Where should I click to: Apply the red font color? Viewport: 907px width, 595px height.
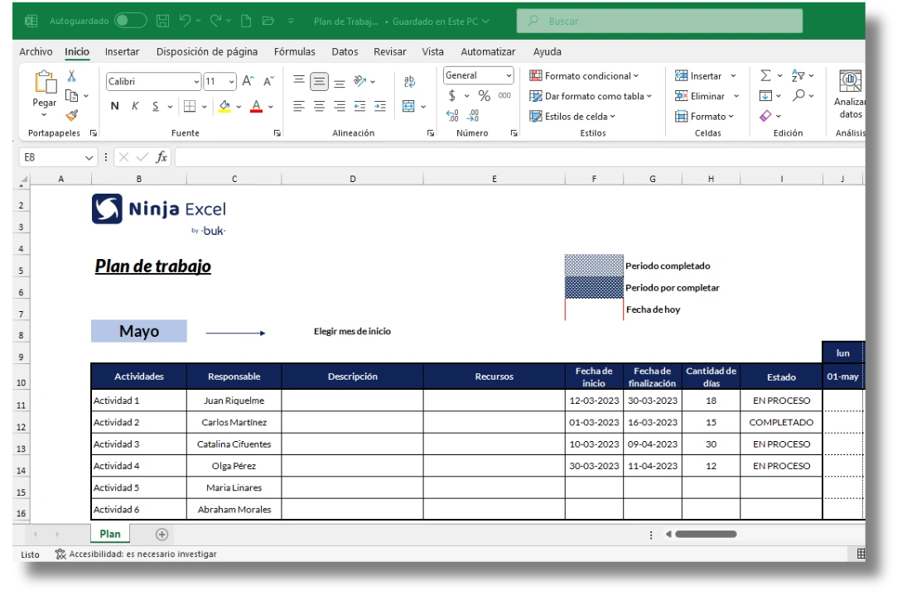(256, 106)
